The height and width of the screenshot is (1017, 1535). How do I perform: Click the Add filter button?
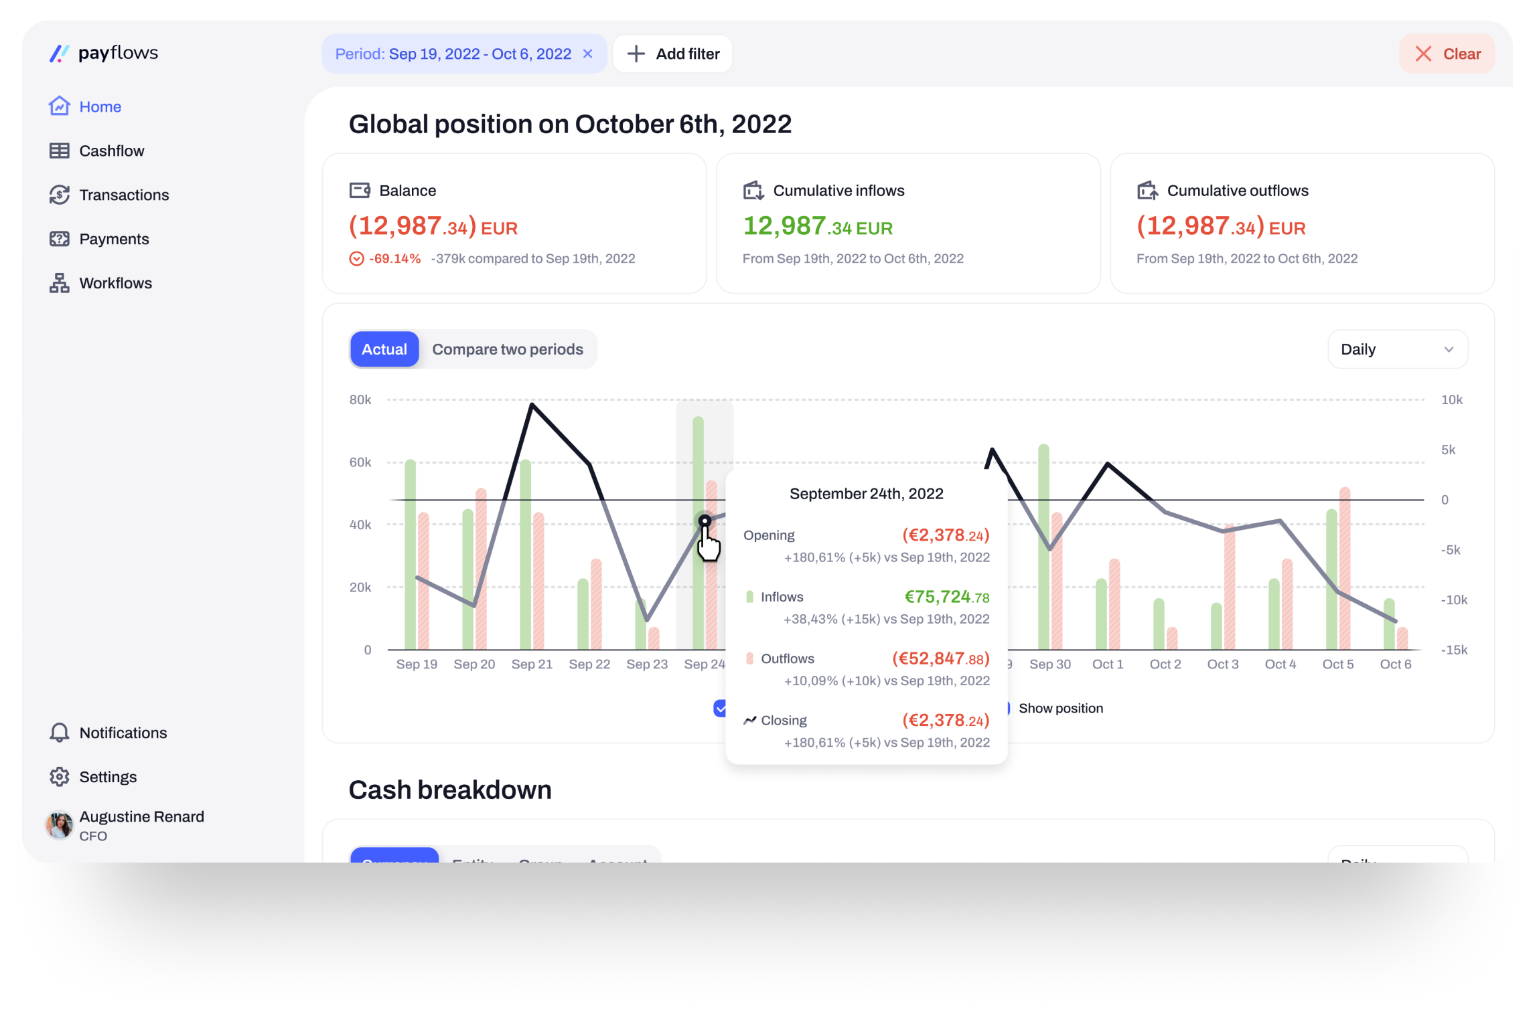coord(673,54)
